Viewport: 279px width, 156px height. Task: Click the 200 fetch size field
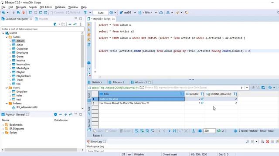[209, 131]
